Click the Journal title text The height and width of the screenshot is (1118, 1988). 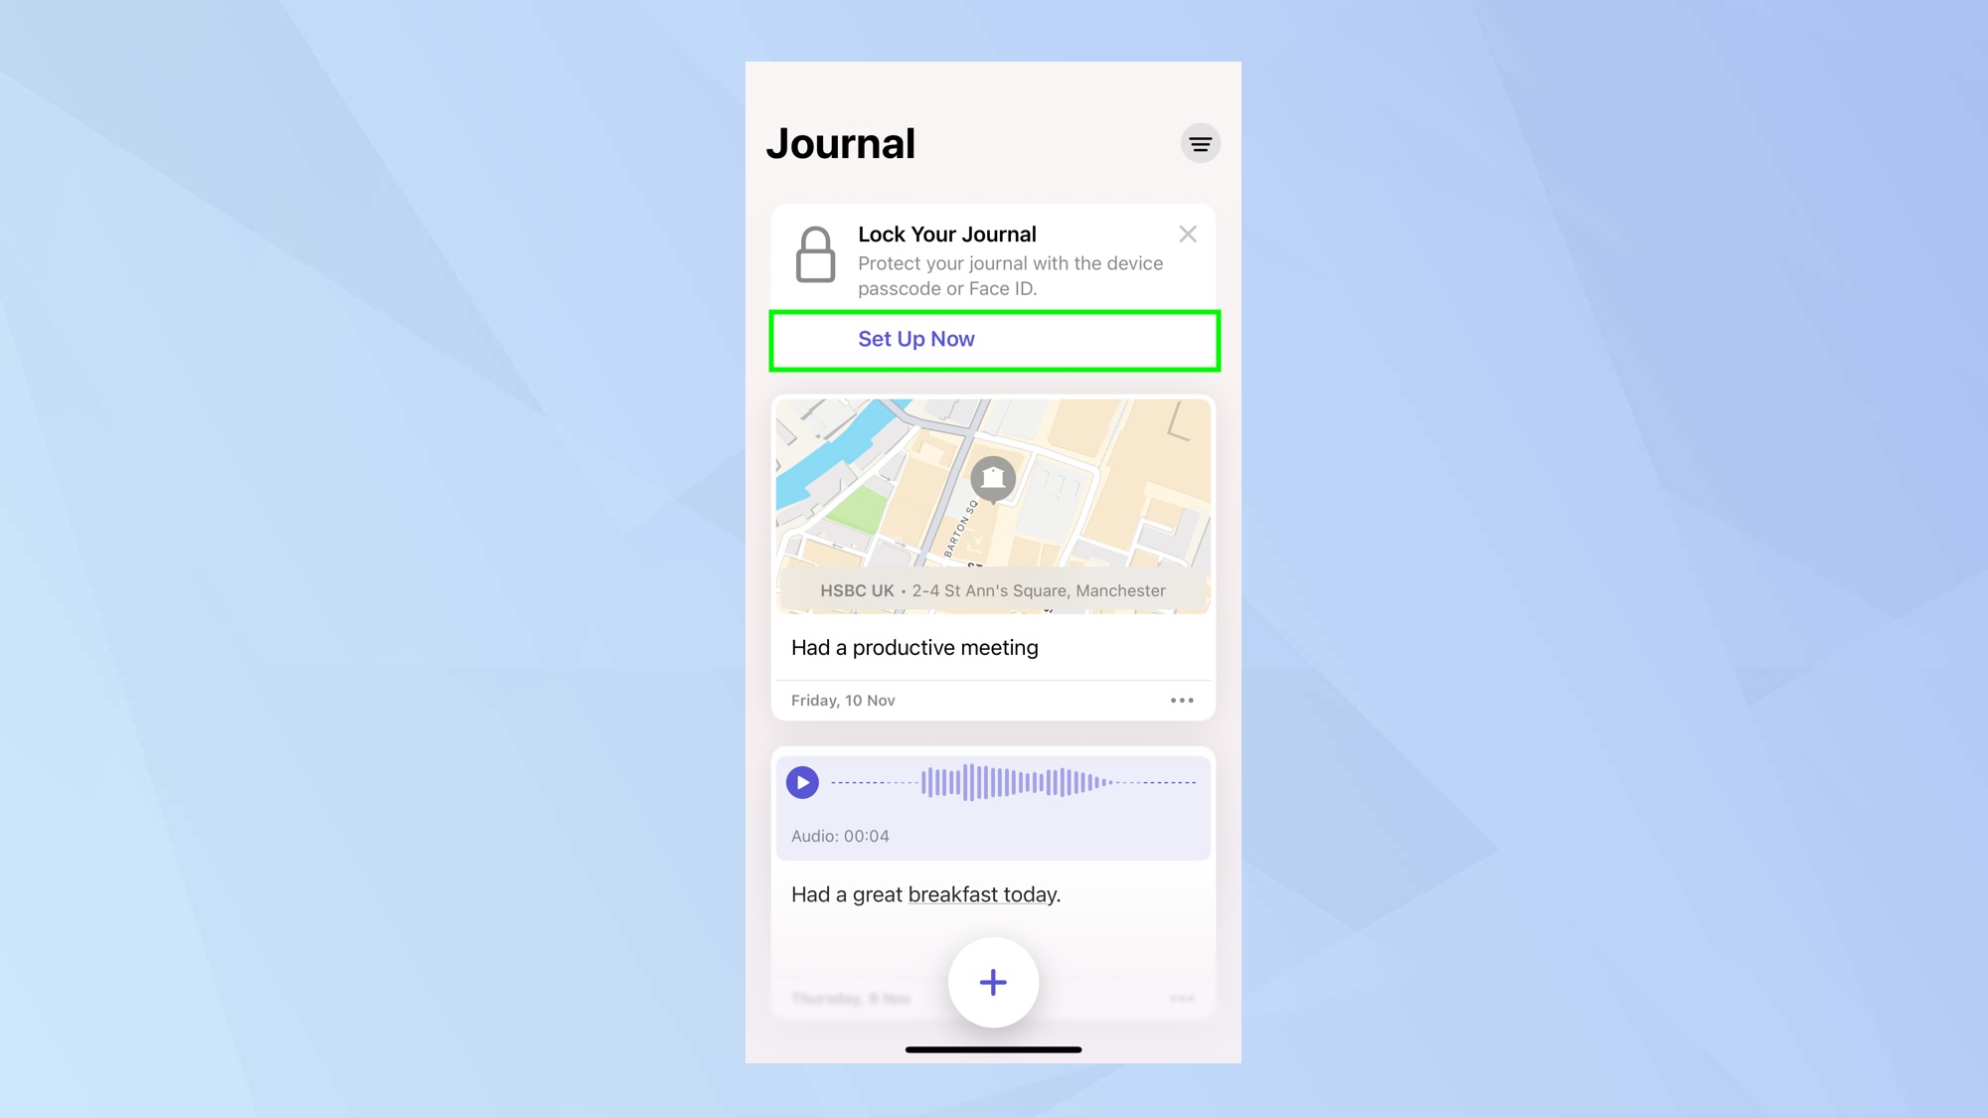[x=841, y=143]
